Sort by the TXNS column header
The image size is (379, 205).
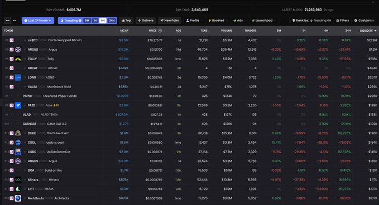coord(204,31)
